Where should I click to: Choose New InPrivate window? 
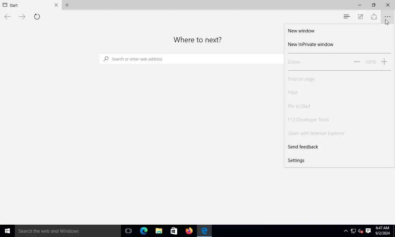(x=339, y=44)
